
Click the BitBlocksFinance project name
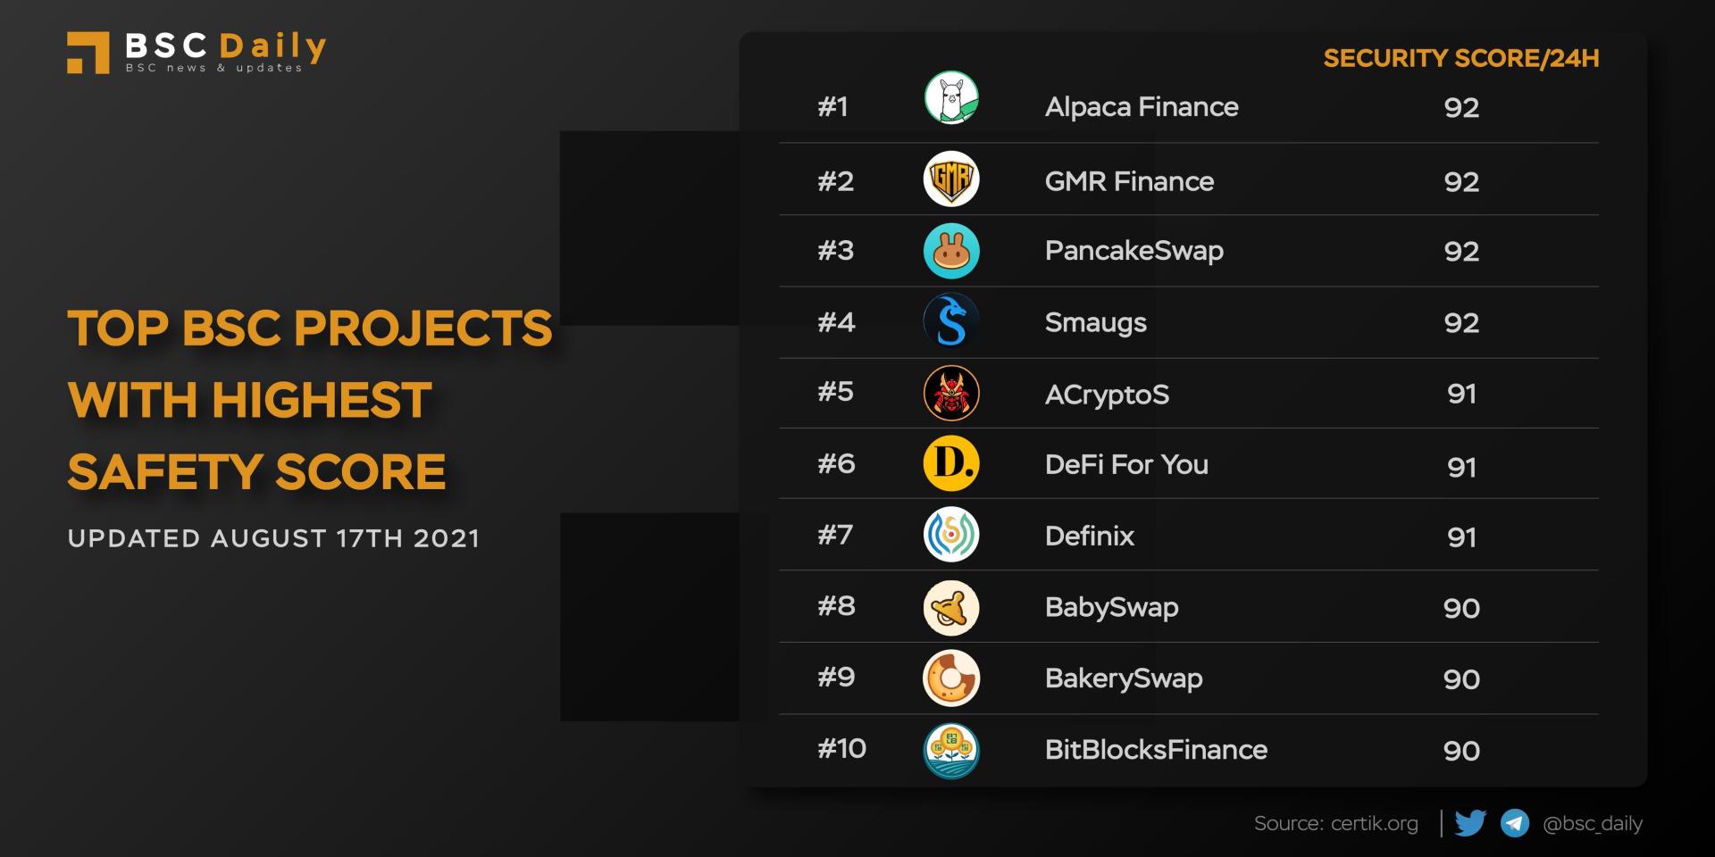(1156, 750)
